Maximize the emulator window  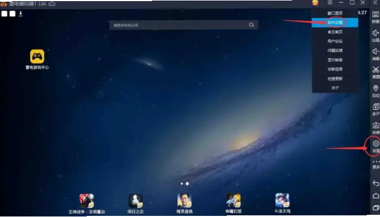click(x=352, y=2)
